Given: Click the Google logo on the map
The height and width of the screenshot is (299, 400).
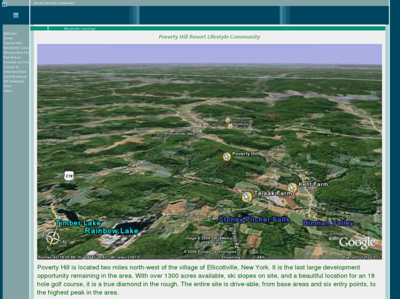Looking at the screenshot, I should click(357, 243).
